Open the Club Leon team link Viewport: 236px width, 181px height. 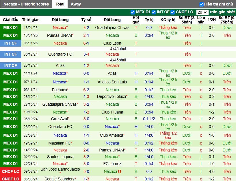[112, 43]
